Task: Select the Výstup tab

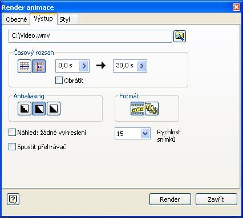Action: point(43,19)
